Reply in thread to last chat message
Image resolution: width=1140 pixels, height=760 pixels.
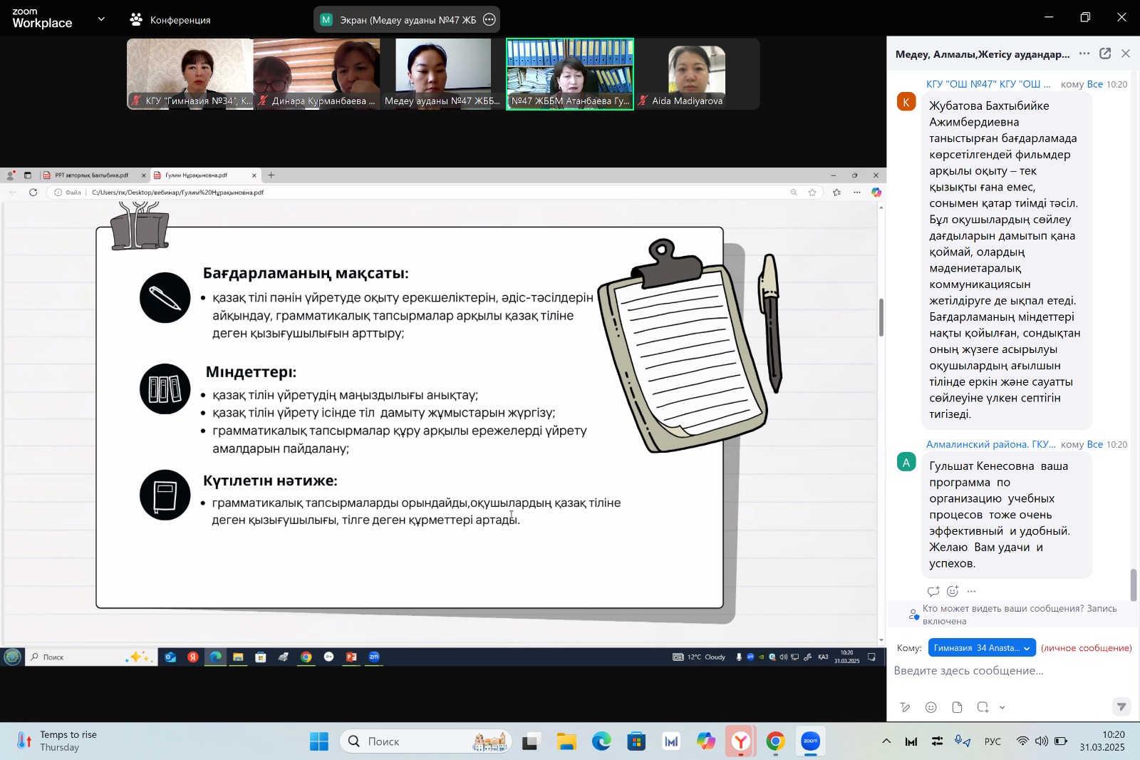click(x=933, y=591)
